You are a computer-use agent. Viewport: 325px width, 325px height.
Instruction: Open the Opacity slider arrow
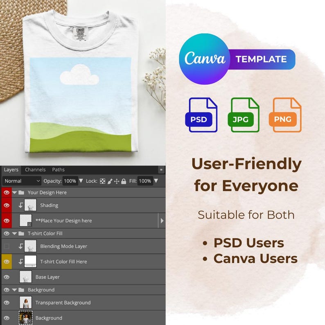click(x=81, y=181)
